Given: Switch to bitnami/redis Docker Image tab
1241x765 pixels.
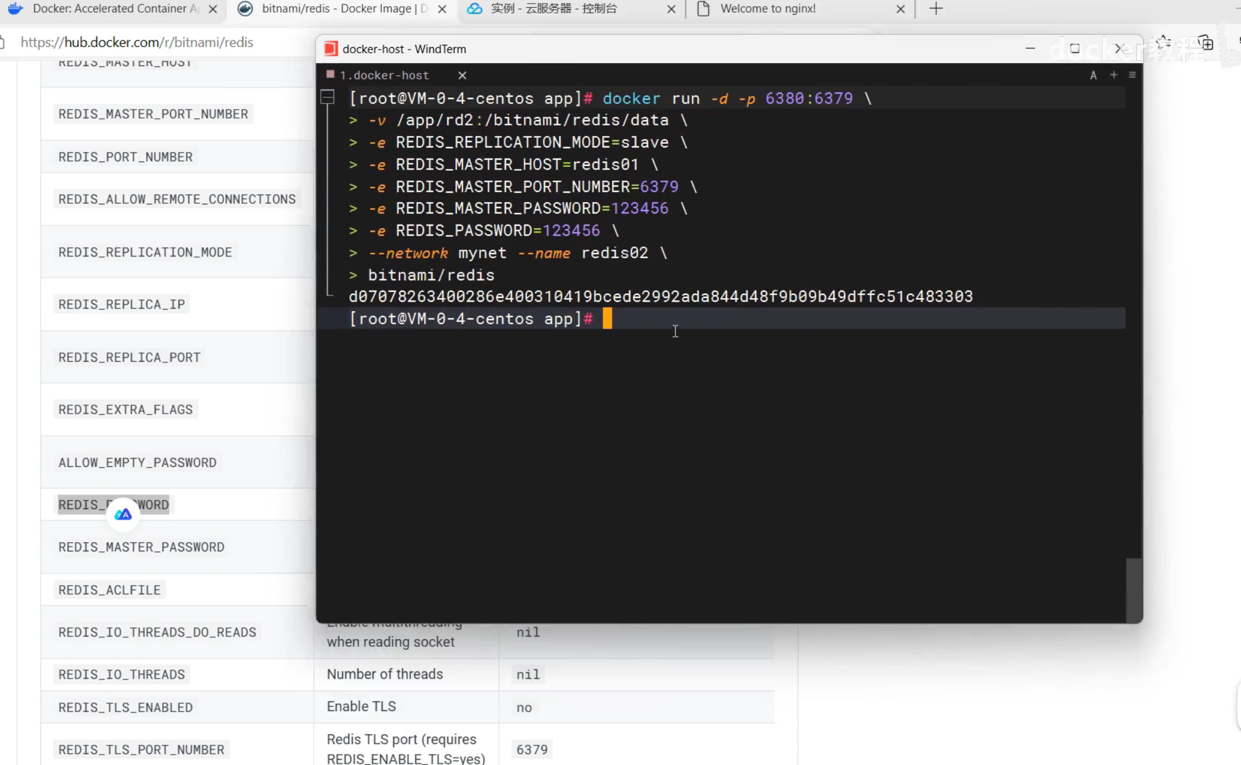Looking at the screenshot, I should [343, 9].
